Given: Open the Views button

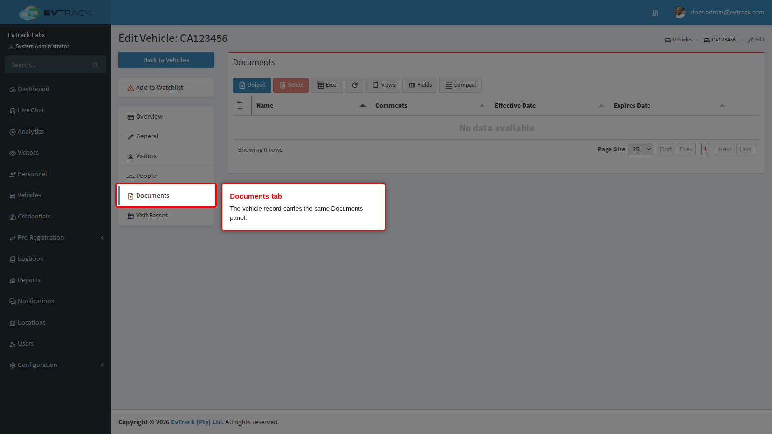Looking at the screenshot, I should click(383, 85).
